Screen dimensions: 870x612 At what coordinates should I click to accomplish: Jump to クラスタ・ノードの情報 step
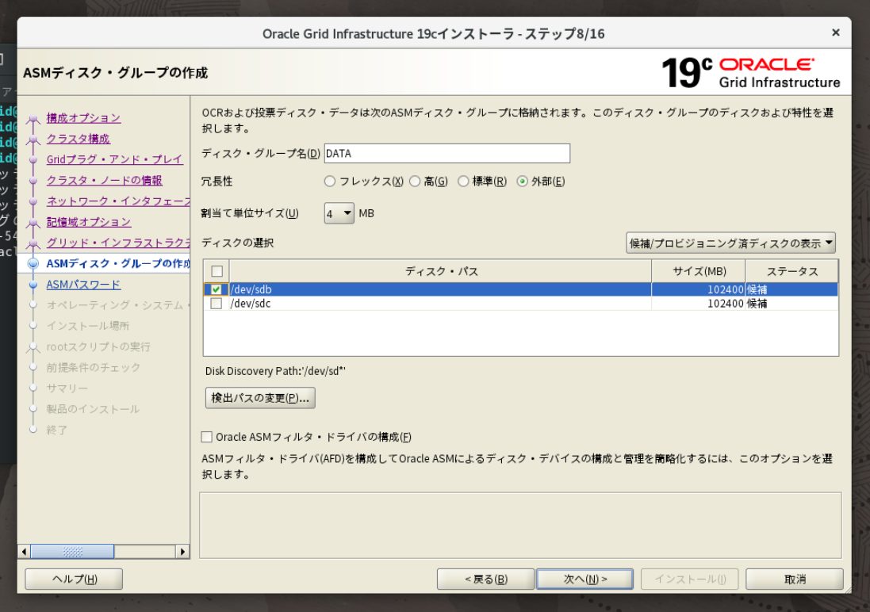click(x=105, y=180)
